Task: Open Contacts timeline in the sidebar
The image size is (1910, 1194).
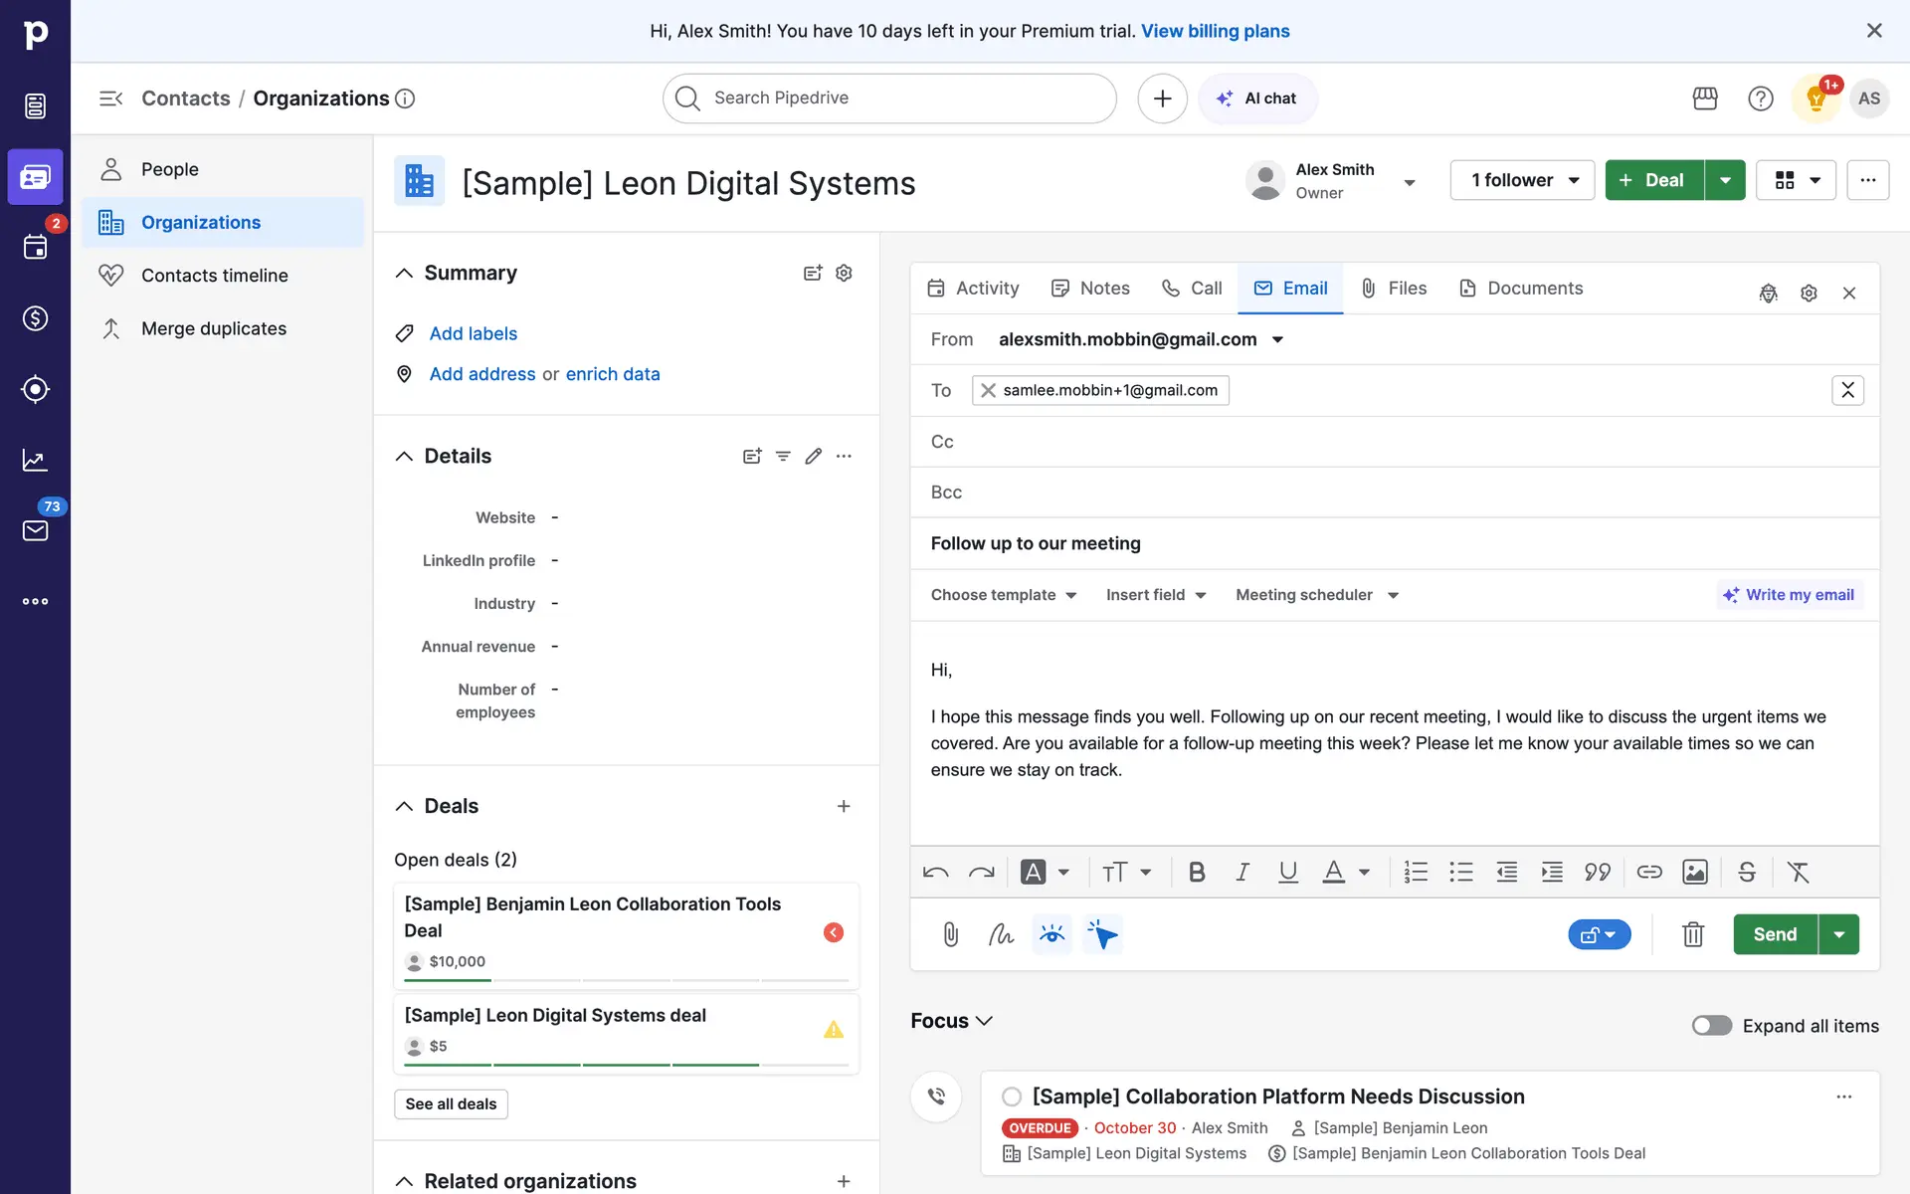Action: (214, 276)
